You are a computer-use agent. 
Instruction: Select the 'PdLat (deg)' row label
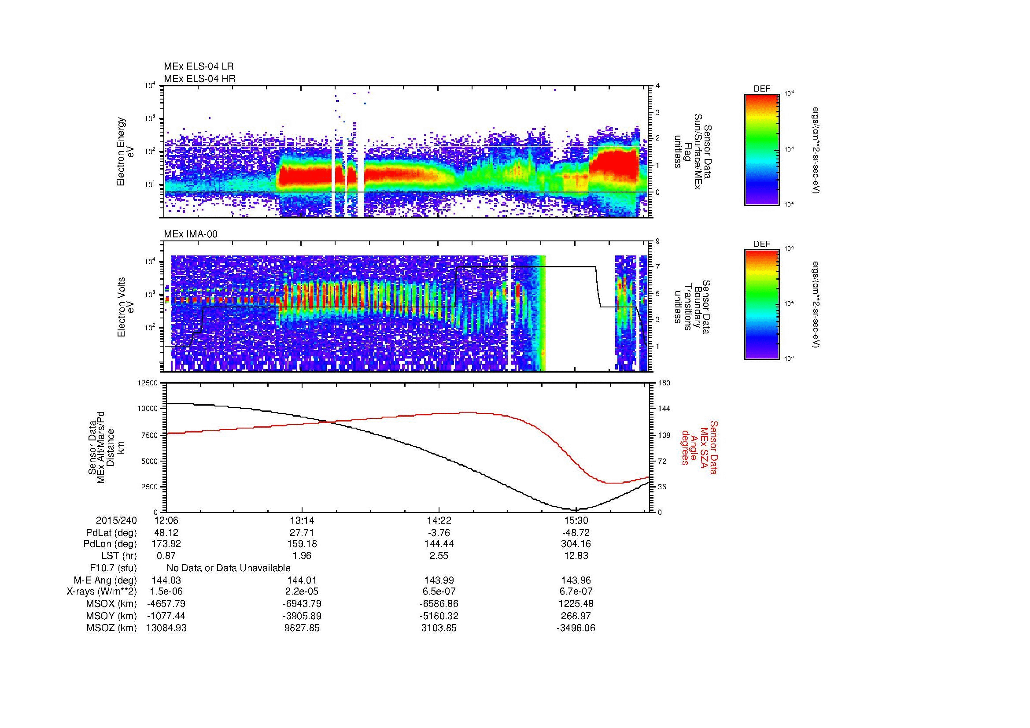pyautogui.click(x=111, y=533)
